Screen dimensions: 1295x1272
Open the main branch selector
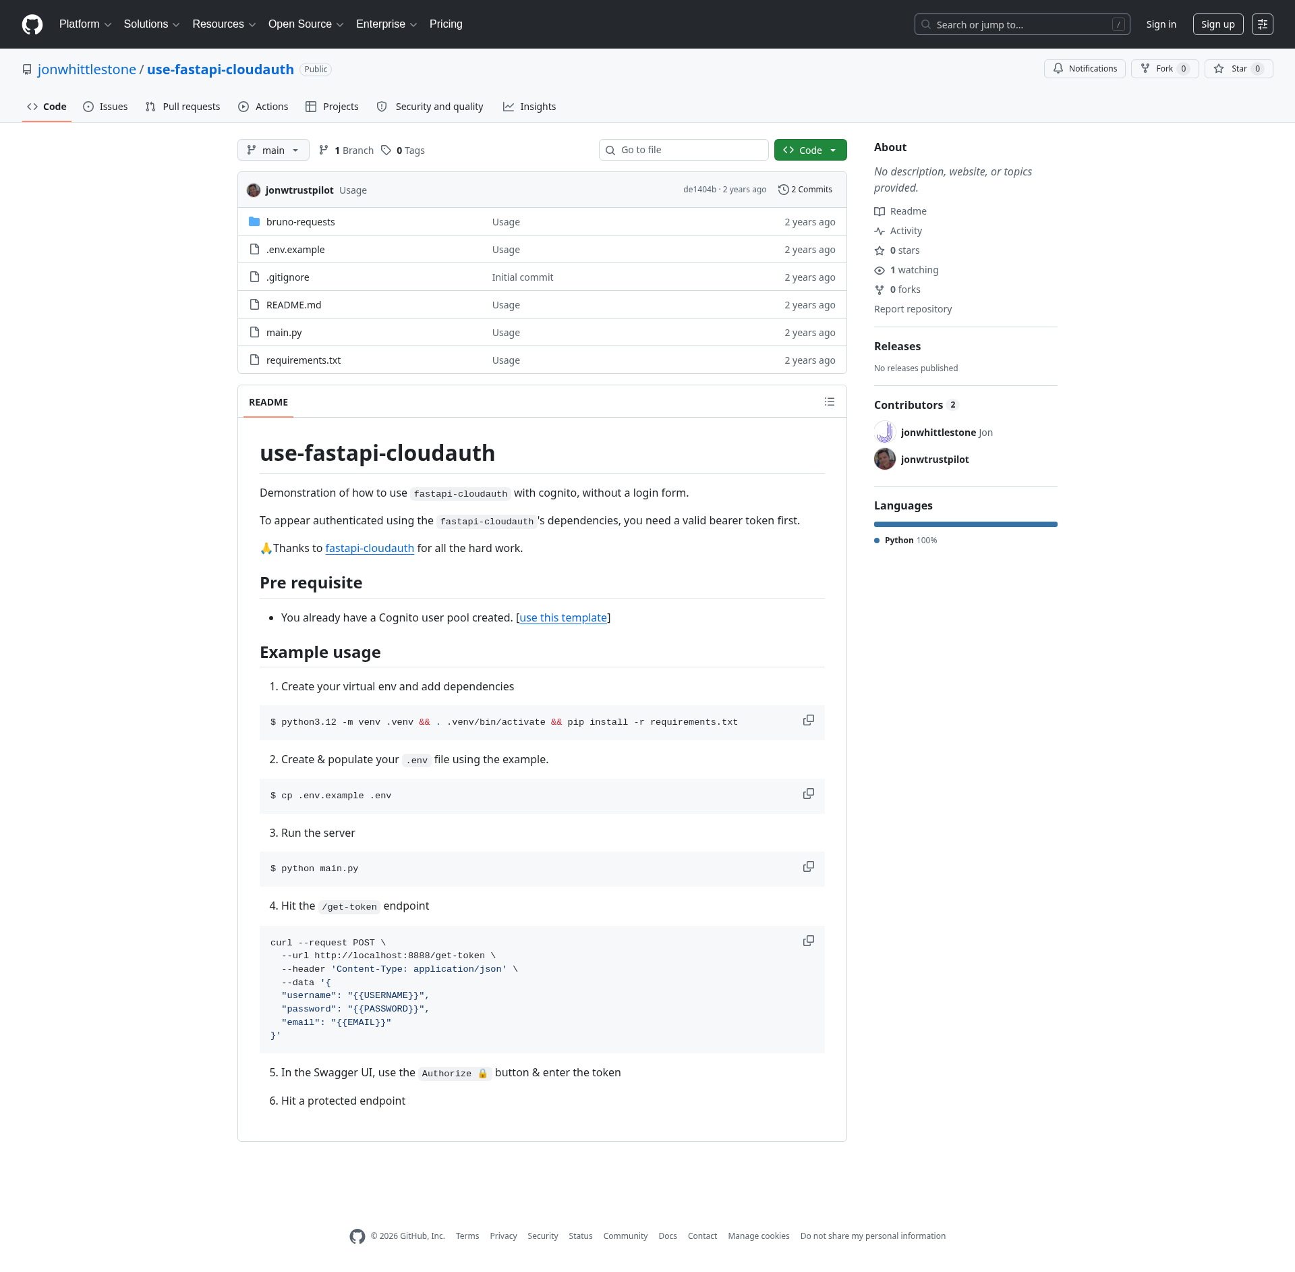pyautogui.click(x=273, y=150)
